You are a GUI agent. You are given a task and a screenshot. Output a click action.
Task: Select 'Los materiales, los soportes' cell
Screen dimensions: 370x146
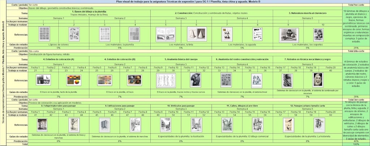[307, 44]
